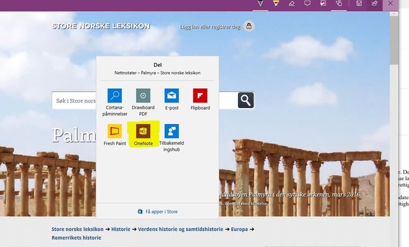Open the Share web note icon
409x247 pixels.
pos(375,4)
